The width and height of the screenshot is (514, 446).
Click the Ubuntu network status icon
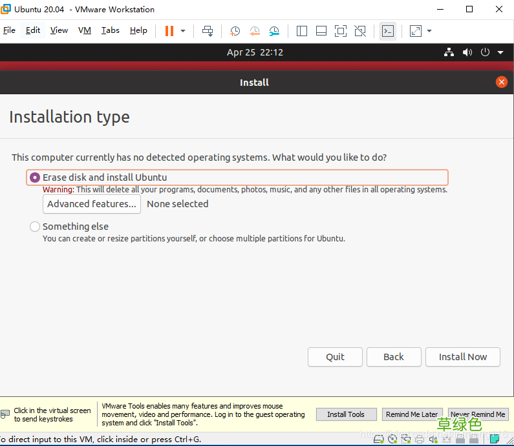click(x=449, y=52)
